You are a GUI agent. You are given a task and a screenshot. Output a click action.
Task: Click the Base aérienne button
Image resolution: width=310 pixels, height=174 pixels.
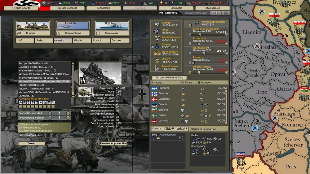[x=73, y=33]
